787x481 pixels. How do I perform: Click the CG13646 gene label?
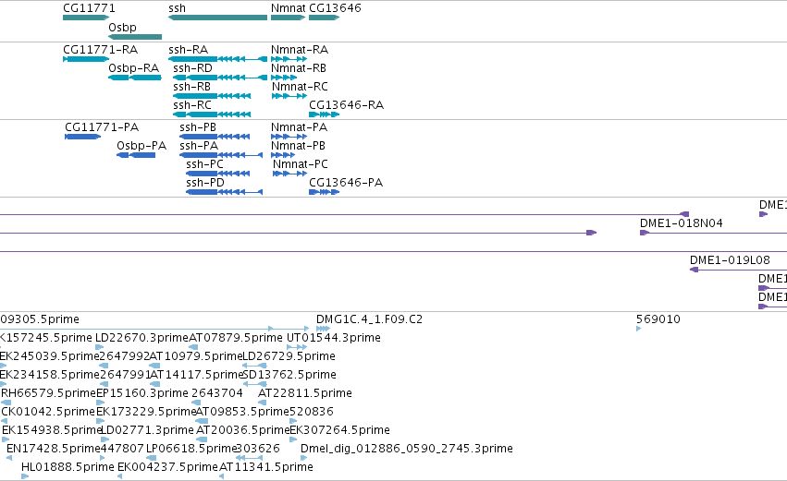[335, 8]
